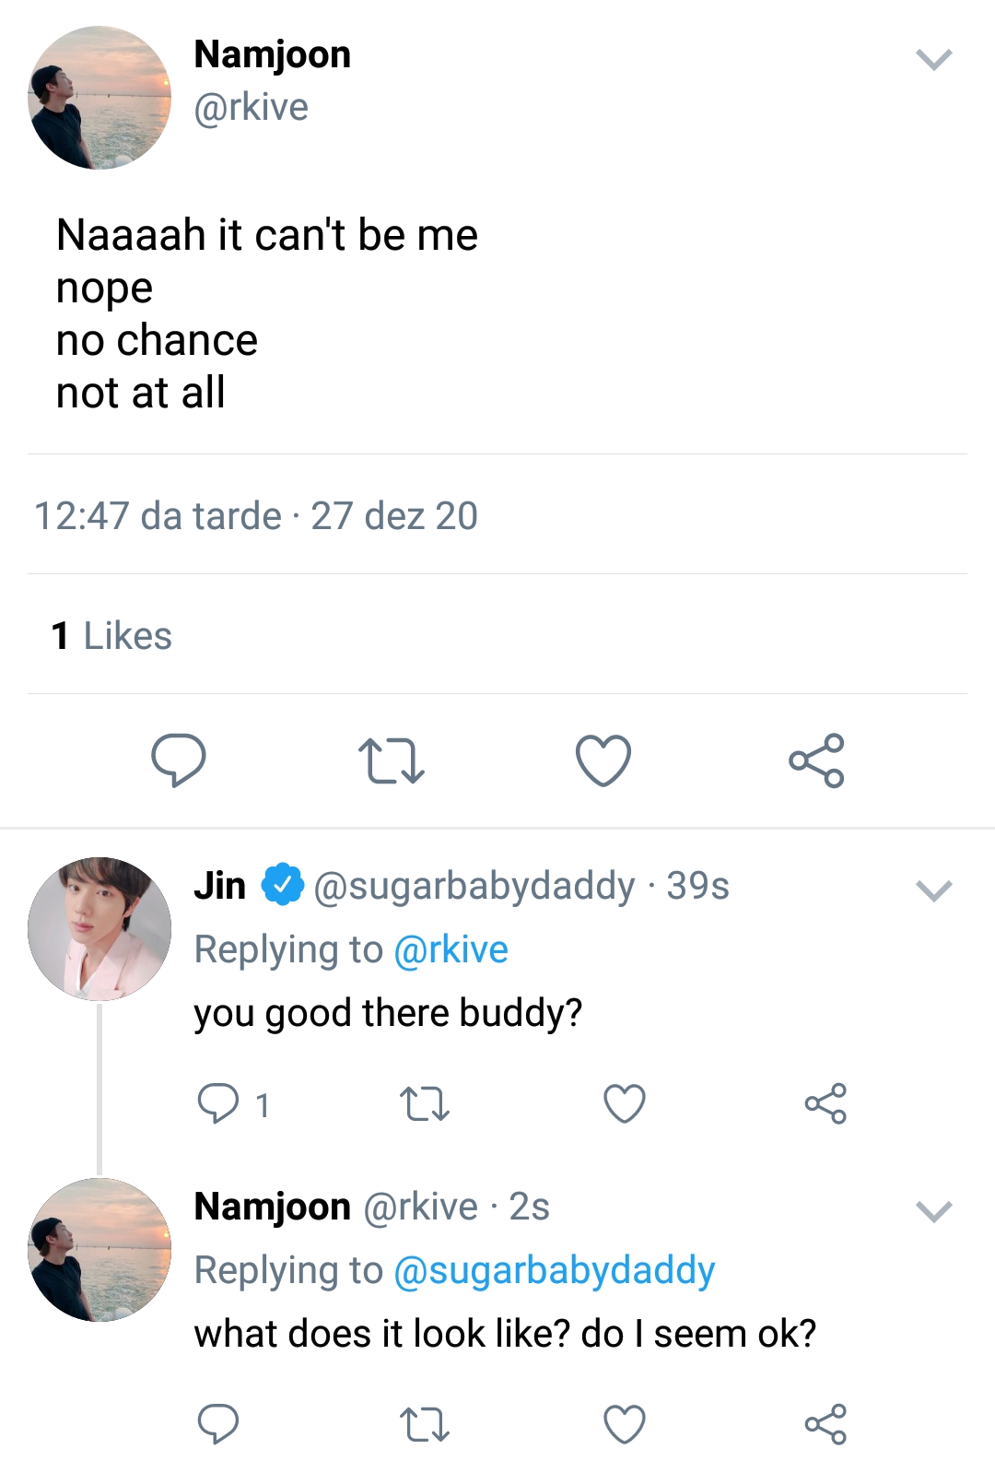The height and width of the screenshot is (1461, 995).
Task: Open reply icon on Jin's tweet
Action: pos(218,1103)
